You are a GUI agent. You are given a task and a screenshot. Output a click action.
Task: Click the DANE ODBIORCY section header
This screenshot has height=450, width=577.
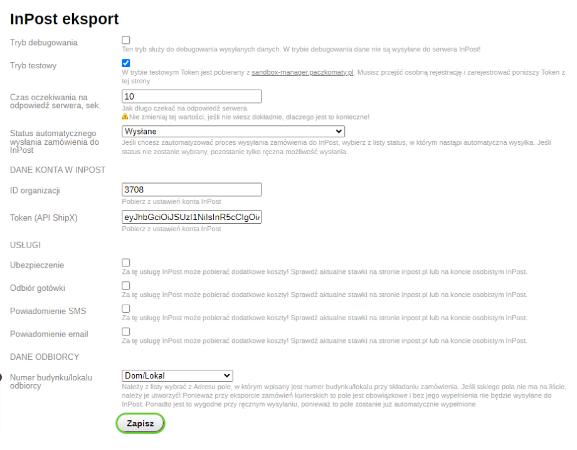coord(45,357)
